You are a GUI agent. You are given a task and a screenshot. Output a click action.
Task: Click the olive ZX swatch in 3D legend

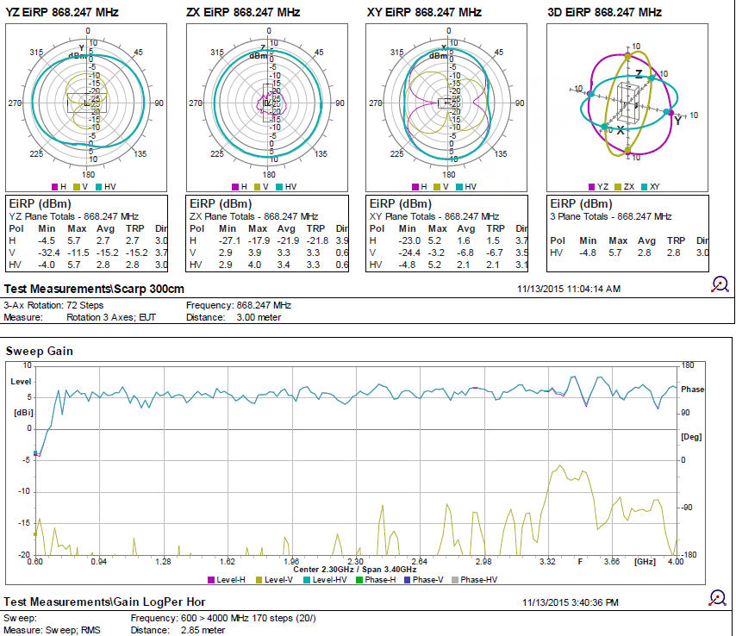coord(618,187)
